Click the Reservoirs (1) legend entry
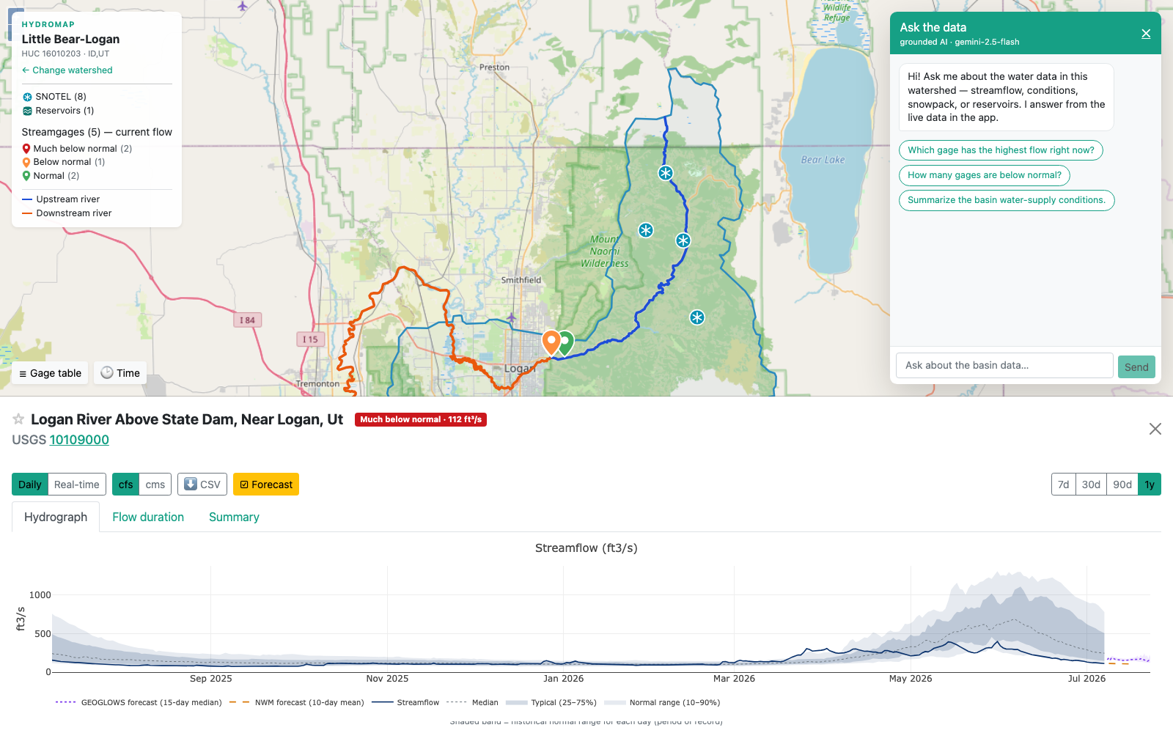1173x733 pixels. click(x=59, y=111)
